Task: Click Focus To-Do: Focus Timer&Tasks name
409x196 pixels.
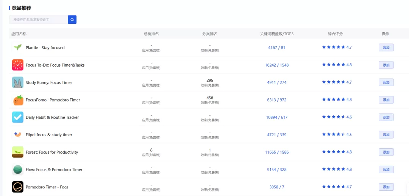Action: [x=55, y=65]
